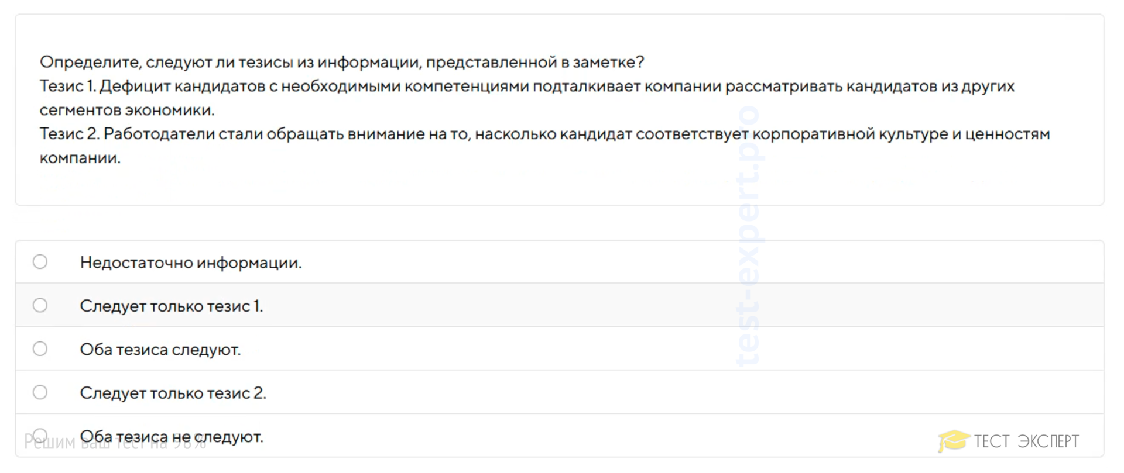Click the "ТЕСТ ЭКСПЕРТ" brand text

[x=1026, y=441]
